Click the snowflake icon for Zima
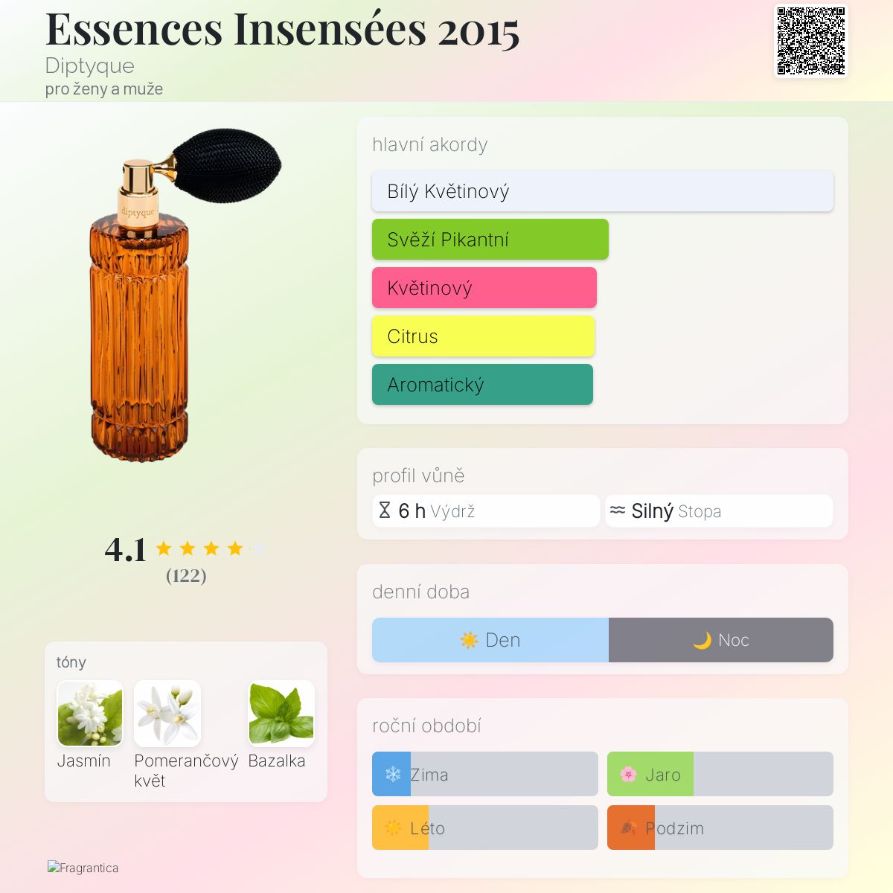 (393, 774)
